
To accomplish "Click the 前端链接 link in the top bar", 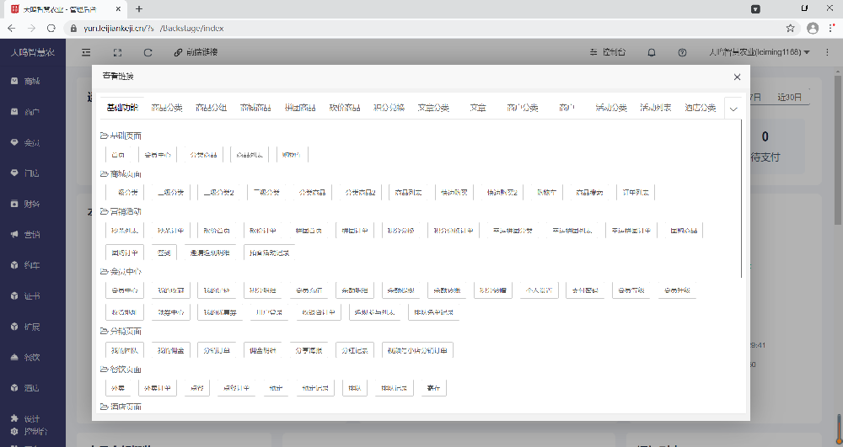I will [196, 52].
